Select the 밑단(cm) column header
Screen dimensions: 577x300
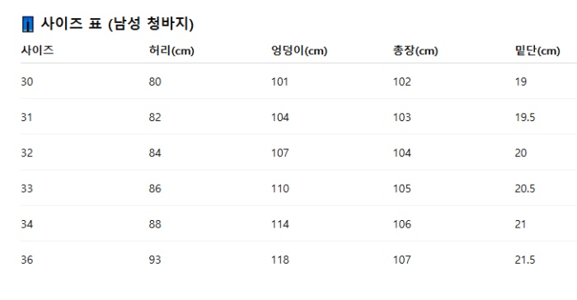click(537, 50)
